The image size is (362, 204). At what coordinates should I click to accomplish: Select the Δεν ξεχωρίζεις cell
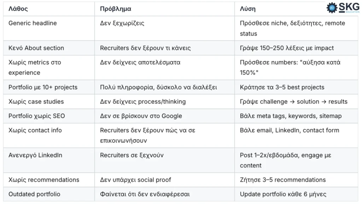[122, 23]
